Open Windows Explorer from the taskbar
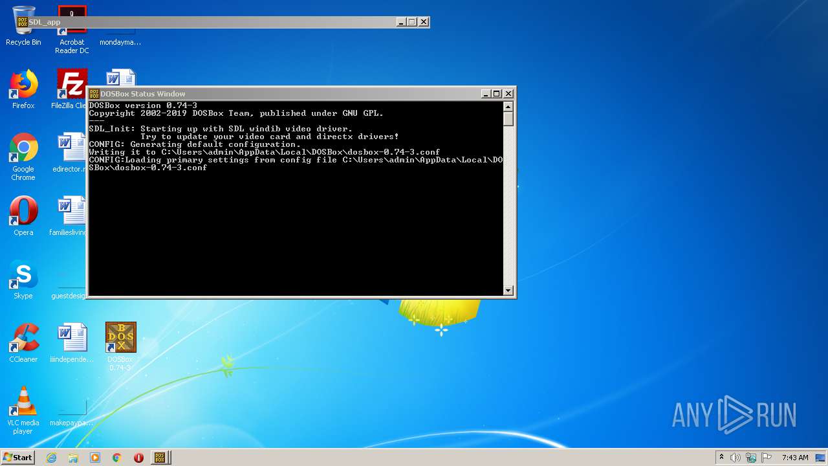This screenshot has height=466, width=828. tap(73, 458)
